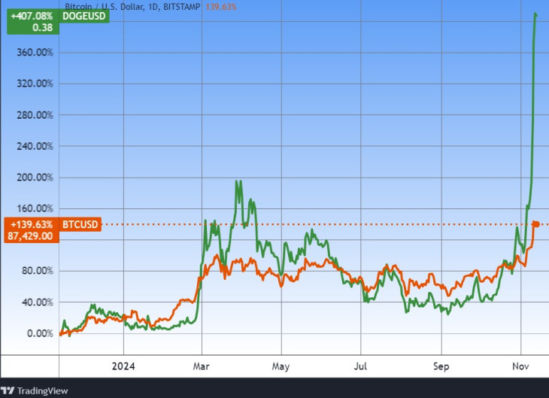Click the 0.00% axis label
549x398 pixels.
[40, 333]
